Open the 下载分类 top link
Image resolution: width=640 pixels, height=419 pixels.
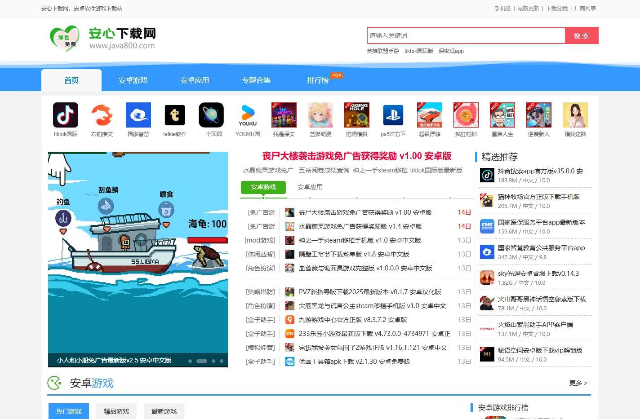pyautogui.click(x=557, y=9)
